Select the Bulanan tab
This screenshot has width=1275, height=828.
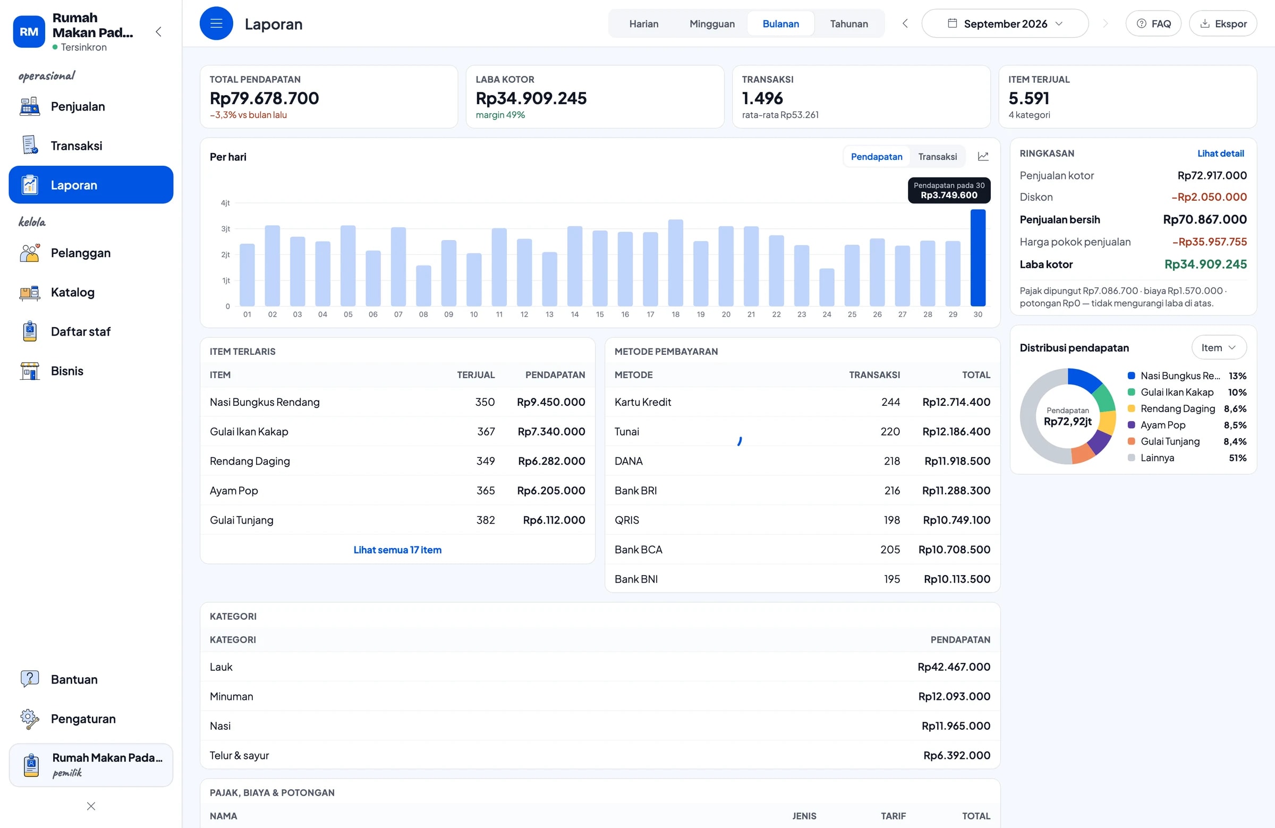780,23
